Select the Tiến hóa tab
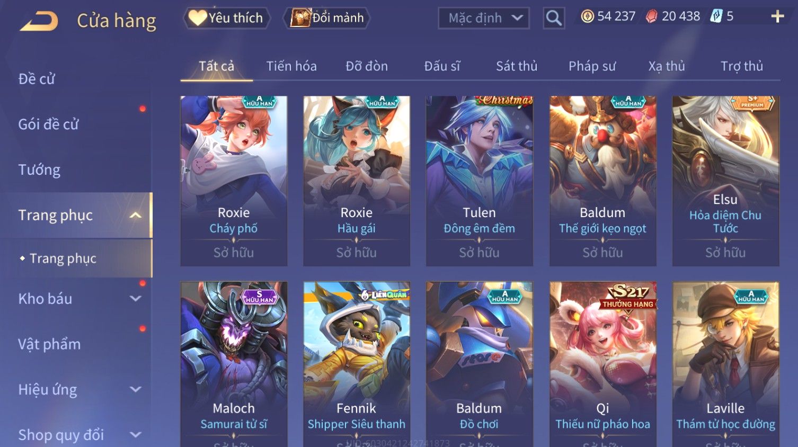 pyautogui.click(x=291, y=66)
